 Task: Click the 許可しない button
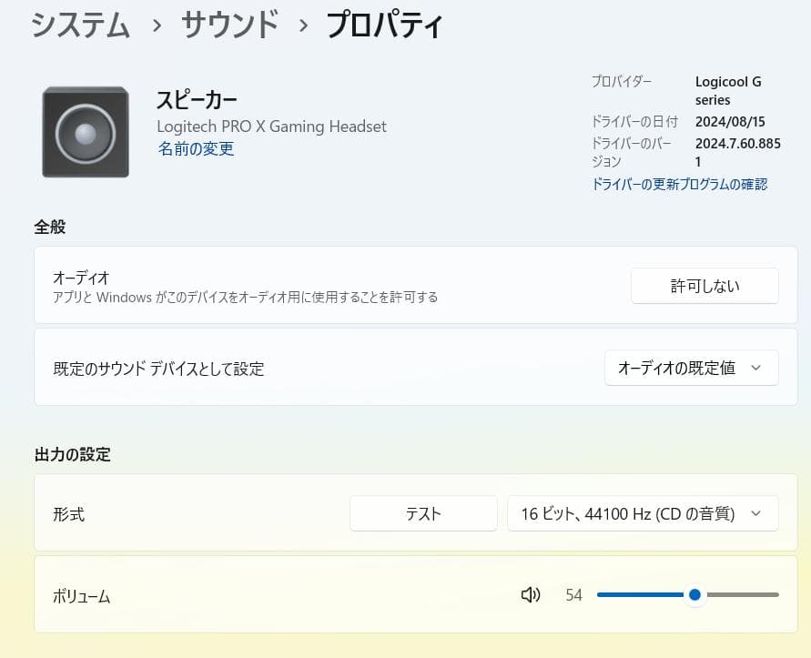pyautogui.click(x=705, y=286)
